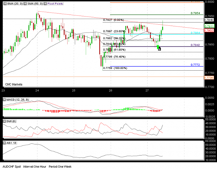This screenshot has height=169, width=217.
Task: Click the cyan 0.7884 pivot level label
Action: [x=195, y=33]
